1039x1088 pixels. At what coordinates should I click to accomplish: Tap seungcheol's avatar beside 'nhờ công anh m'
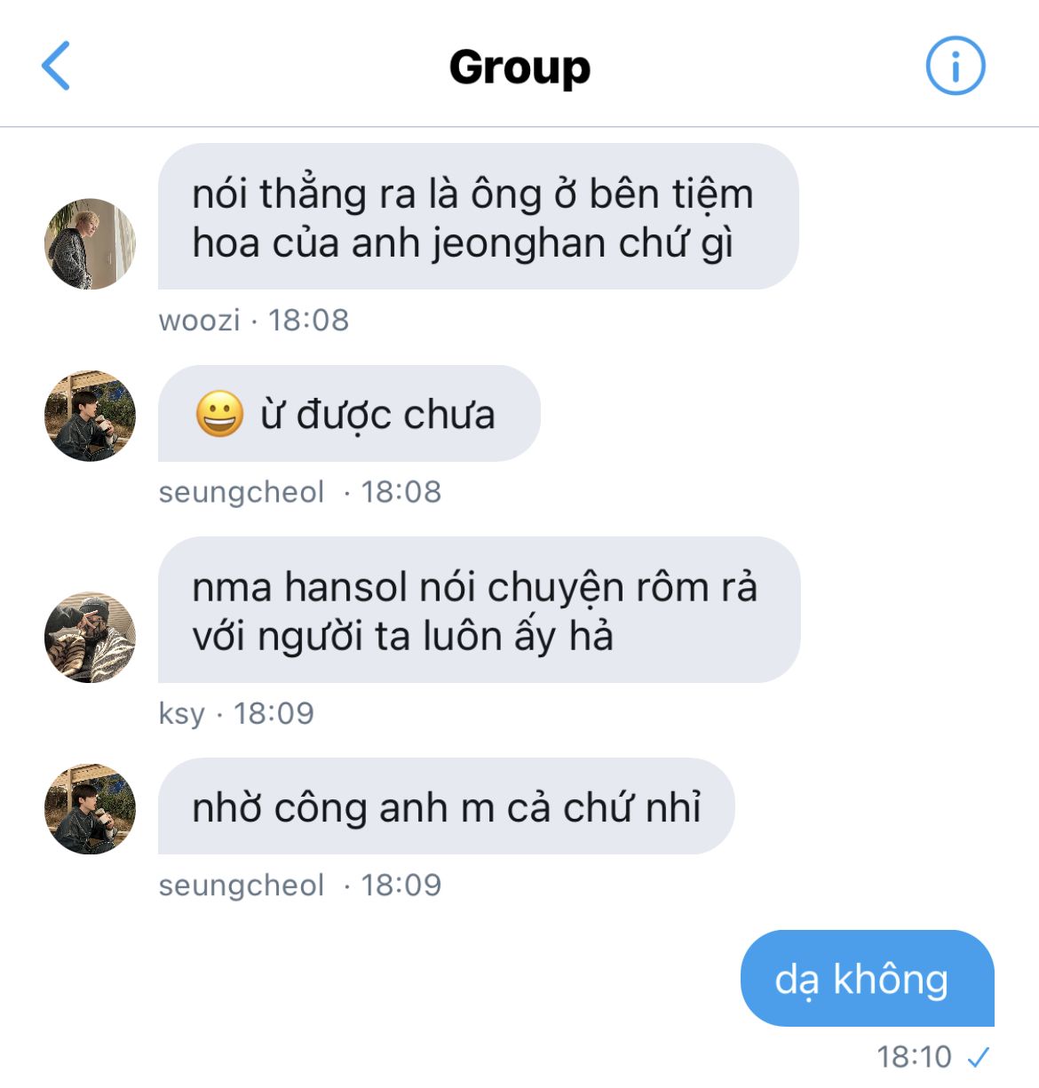90,808
